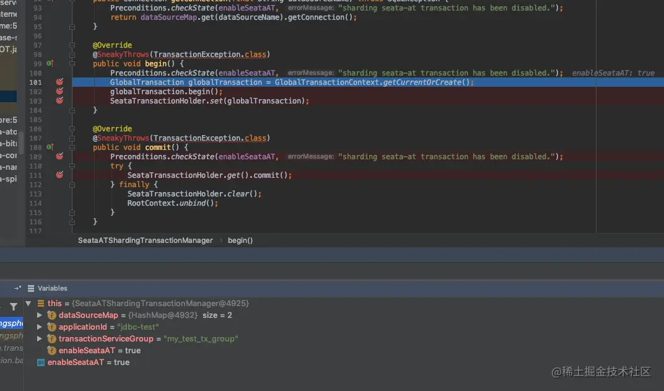664x391 pixels.
Task: Click the begin method name on line 99
Action: (155, 64)
